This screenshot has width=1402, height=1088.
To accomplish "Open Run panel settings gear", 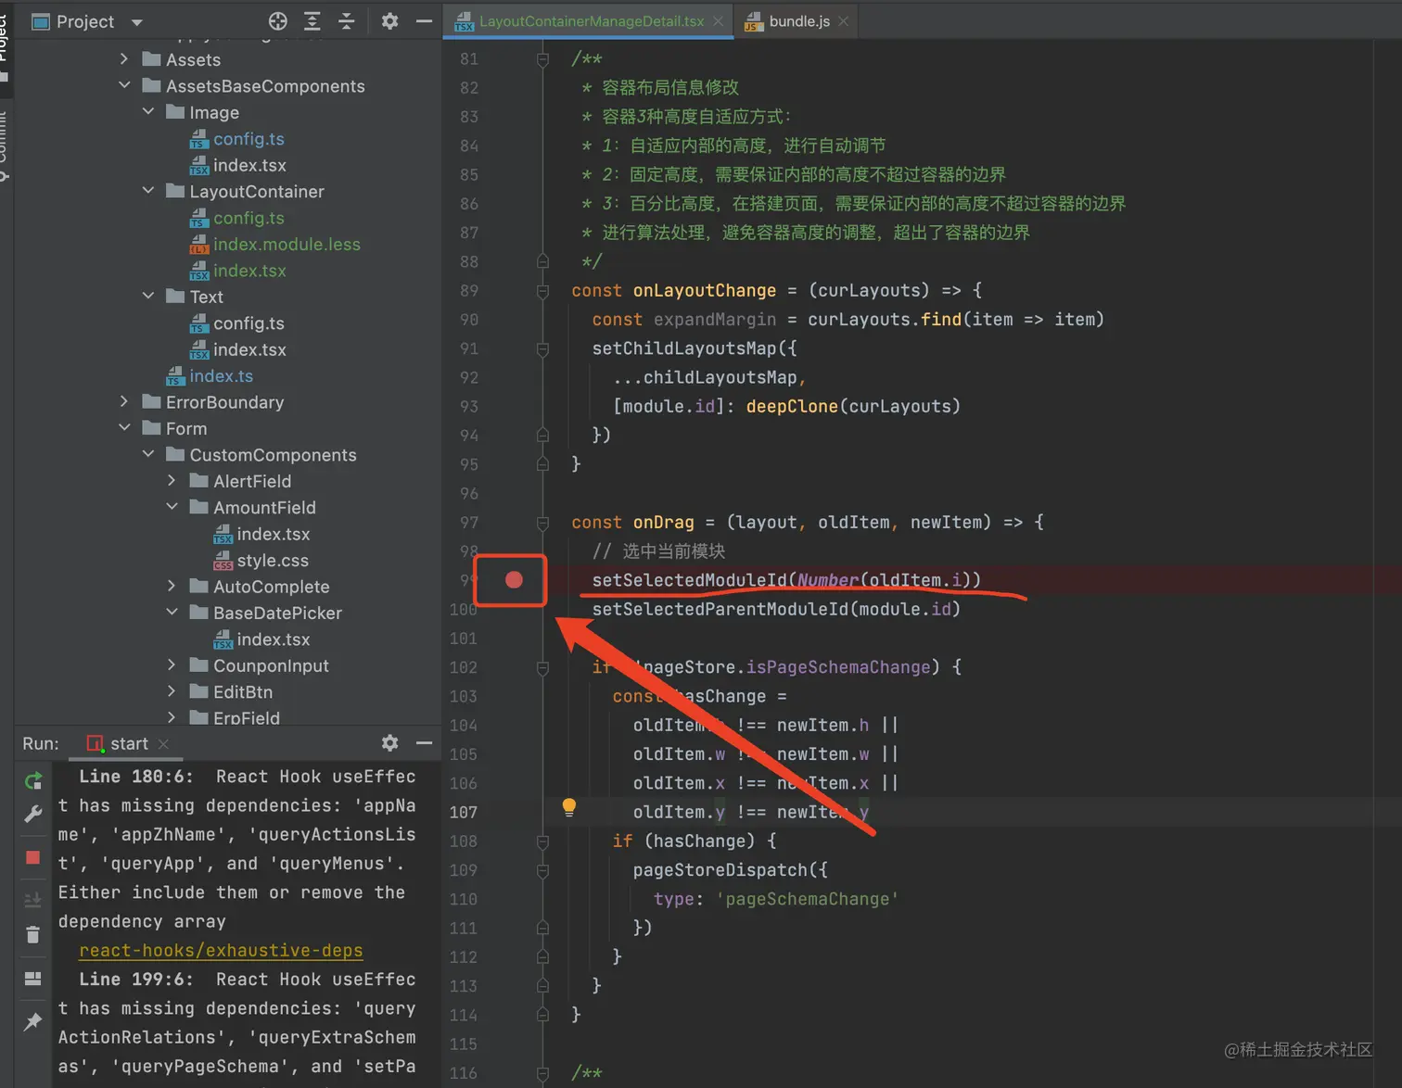I will (389, 743).
